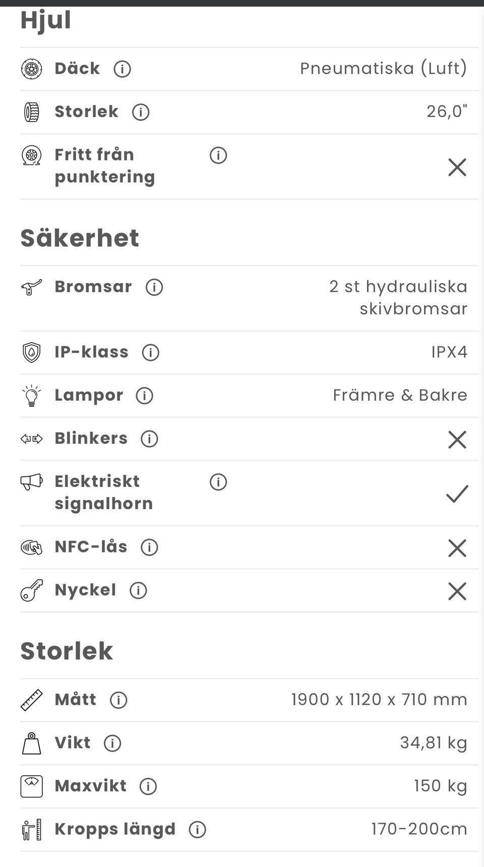Click the Bromsar label text
The image size is (484, 867).
93,287
